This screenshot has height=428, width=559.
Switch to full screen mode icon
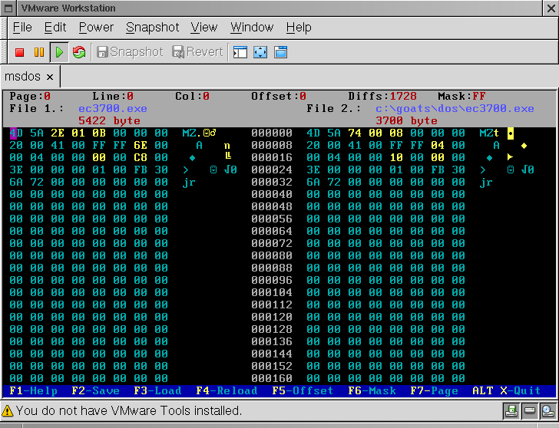(x=260, y=52)
